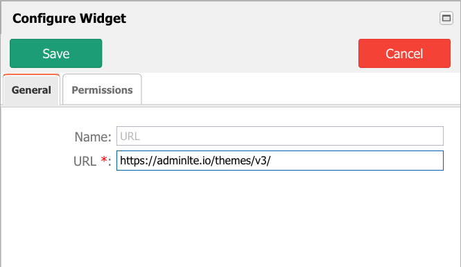Click blank tab strip right of Permissions
Screen dimensions: 461x267
click(x=300, y=89)
